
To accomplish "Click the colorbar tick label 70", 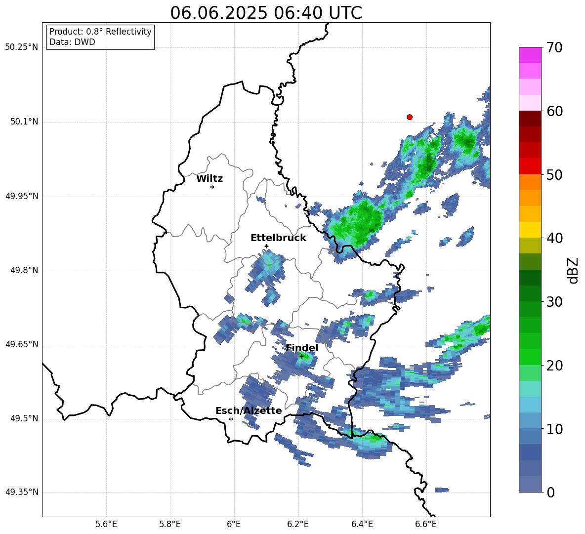I will click(554, 48).
